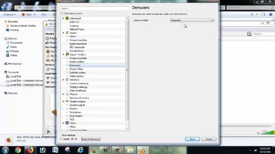Image resolution: width=275 pixels, height=154 pixels.
Task: Open the Demux module Automatic dropdown
Action: pyautogui.click(x=192, y=20)
